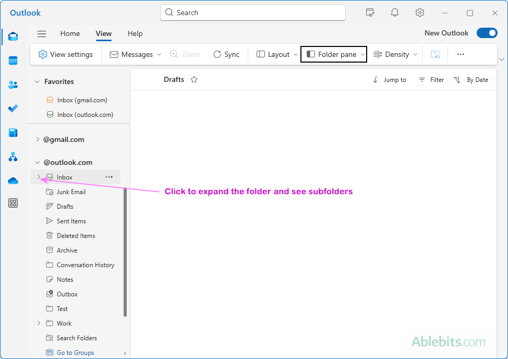Open Inbox (gmail.com) favorite
Screen dimensions: 508x359
(77, 100)
